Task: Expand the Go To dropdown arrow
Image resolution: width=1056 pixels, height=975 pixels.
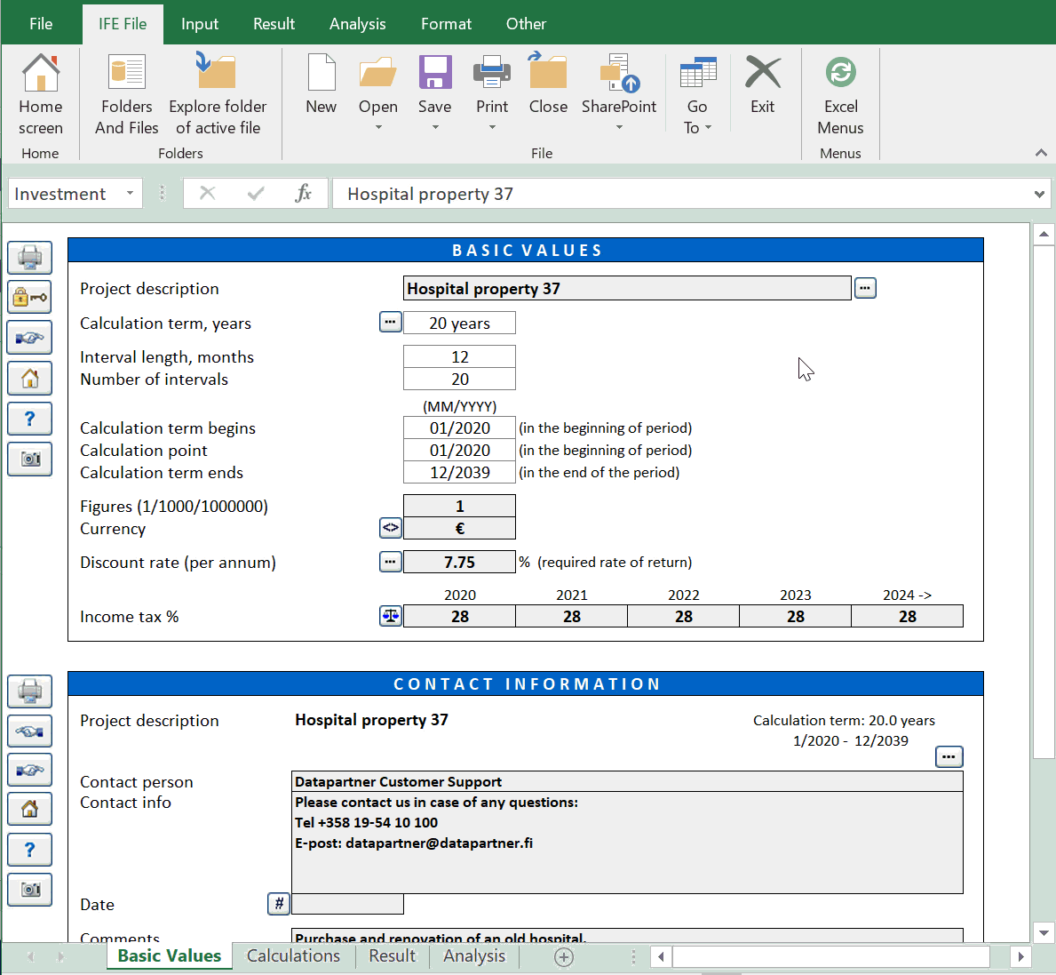Action: pos(708,127)
